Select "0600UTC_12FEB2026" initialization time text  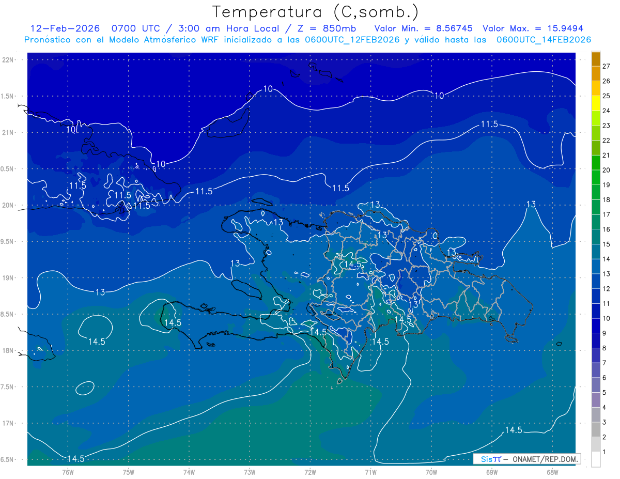pos(352,40)
